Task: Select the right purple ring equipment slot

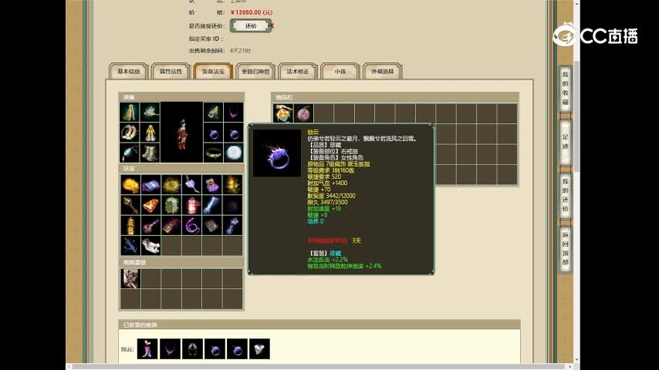Action: pos(234,133)
